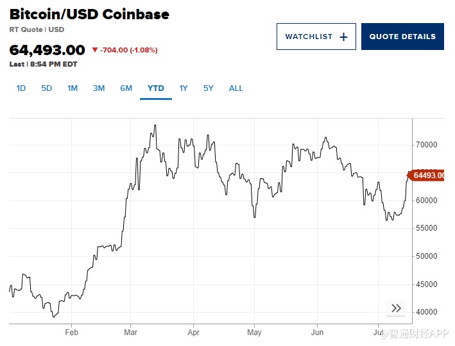This screenshot has height=346, width=455.
Task: Click the plus icon in Watchlist button
Action: click(343, 37)
